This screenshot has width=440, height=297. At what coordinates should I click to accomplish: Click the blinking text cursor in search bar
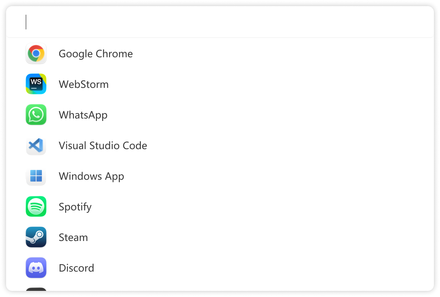pyautogui.click(x=26, y=22)
